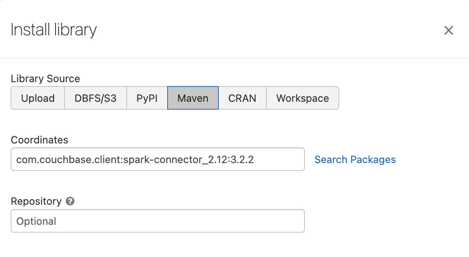Pick Upload to add a local library
Viewport: 469px width, 257px height.
tap(38, 98)
